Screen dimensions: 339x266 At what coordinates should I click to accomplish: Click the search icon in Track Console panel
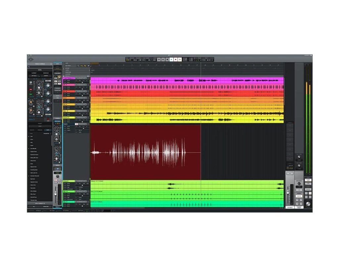[x=29, y=67]
